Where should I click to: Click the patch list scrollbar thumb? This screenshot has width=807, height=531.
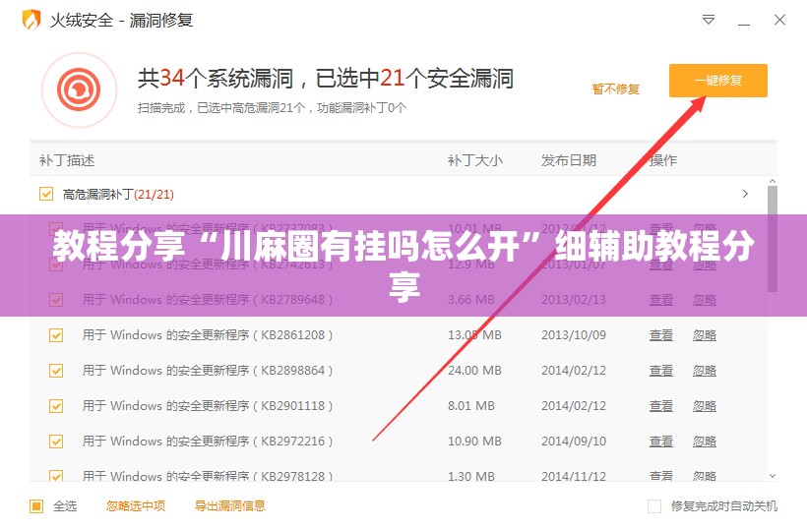point(772,239)
